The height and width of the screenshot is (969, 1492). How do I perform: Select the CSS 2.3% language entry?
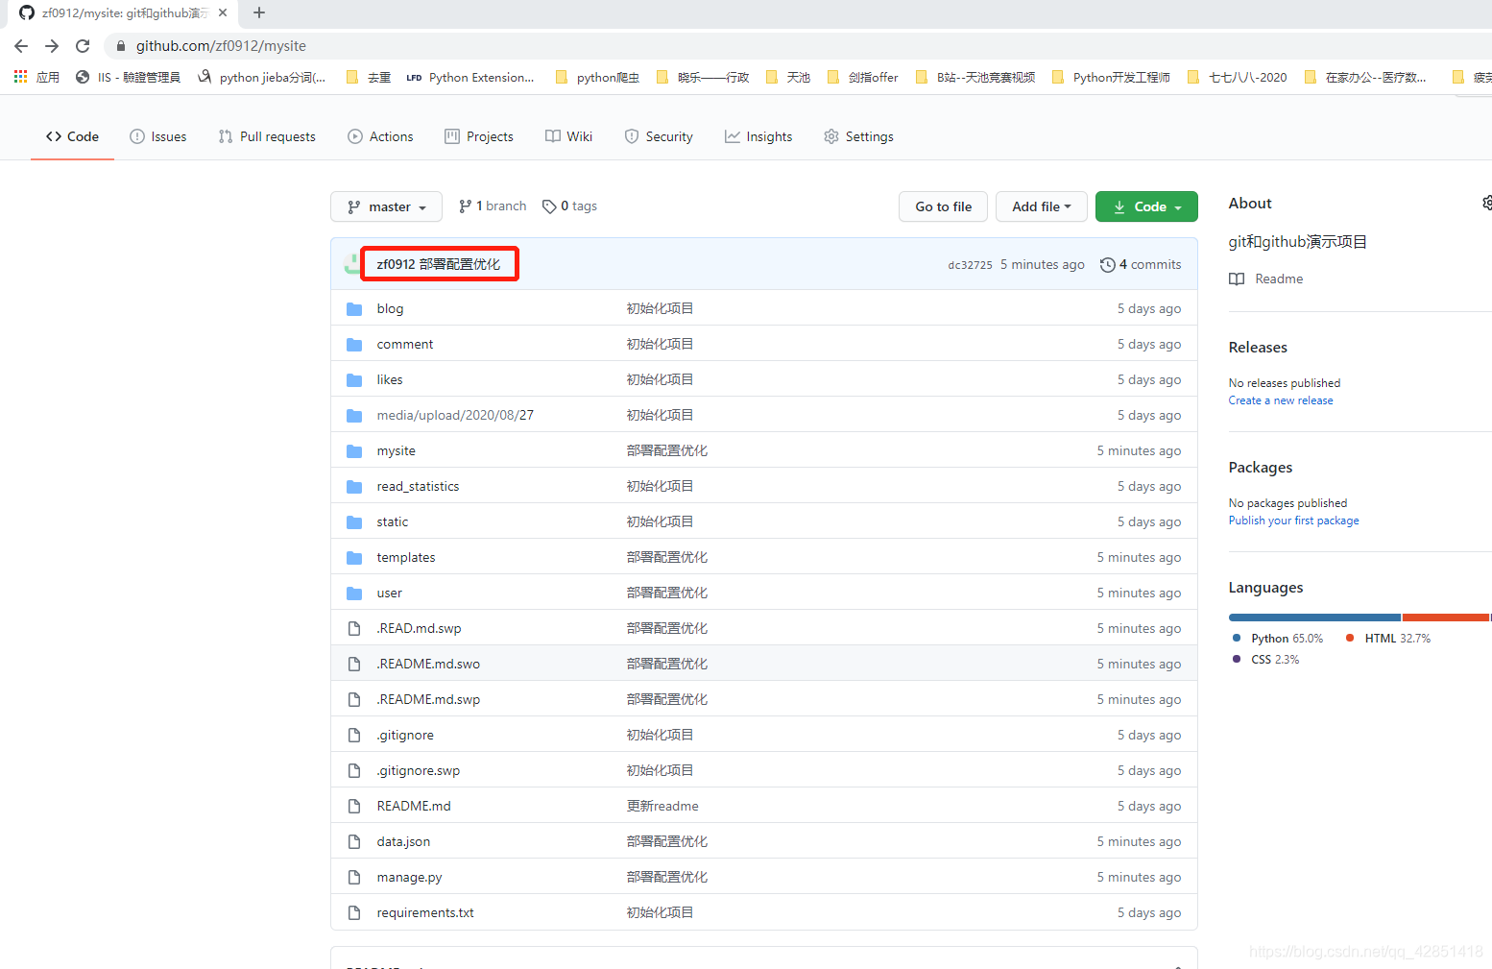click(1265, 659)
